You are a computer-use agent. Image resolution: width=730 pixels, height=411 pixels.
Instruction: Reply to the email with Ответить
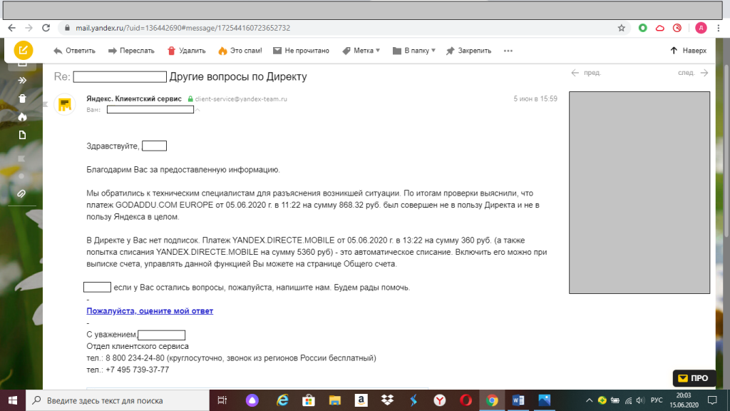74,51
